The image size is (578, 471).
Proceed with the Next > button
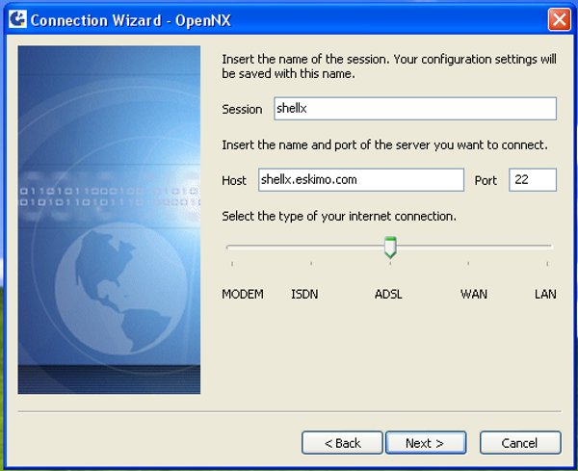tap(426, 443)
